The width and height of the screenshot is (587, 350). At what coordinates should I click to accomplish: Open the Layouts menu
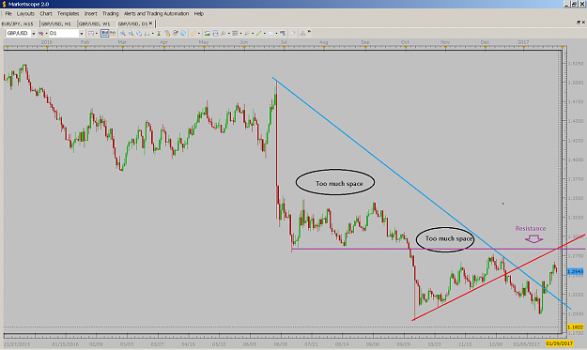tap(25, 13)
